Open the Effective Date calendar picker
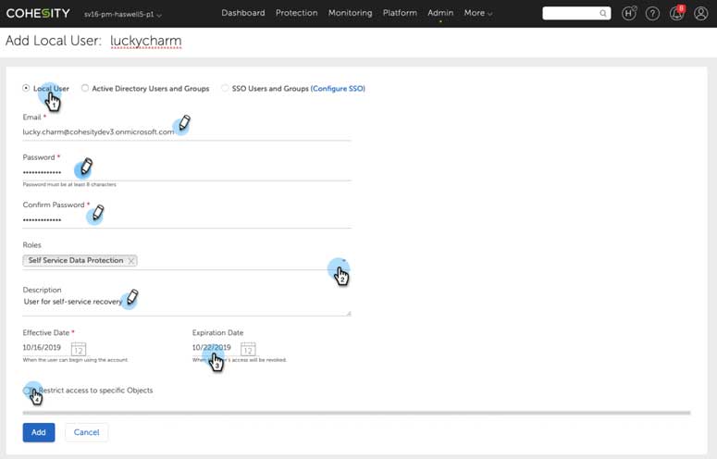The image size is (717, 459). pos(79,349)
